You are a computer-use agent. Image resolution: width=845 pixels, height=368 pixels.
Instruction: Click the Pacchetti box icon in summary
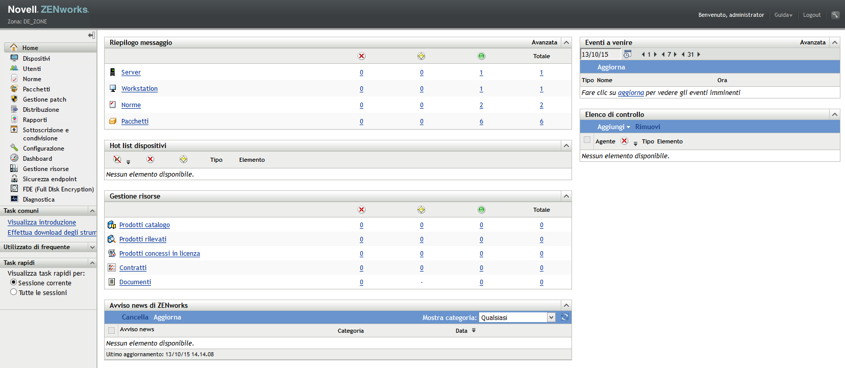pyautogui.click(x=113, y=121)
